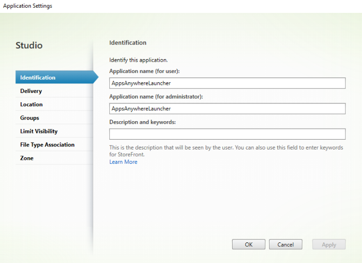Click the empty Description and keywords field
The image size is (362, 263).
click(227, 134)
